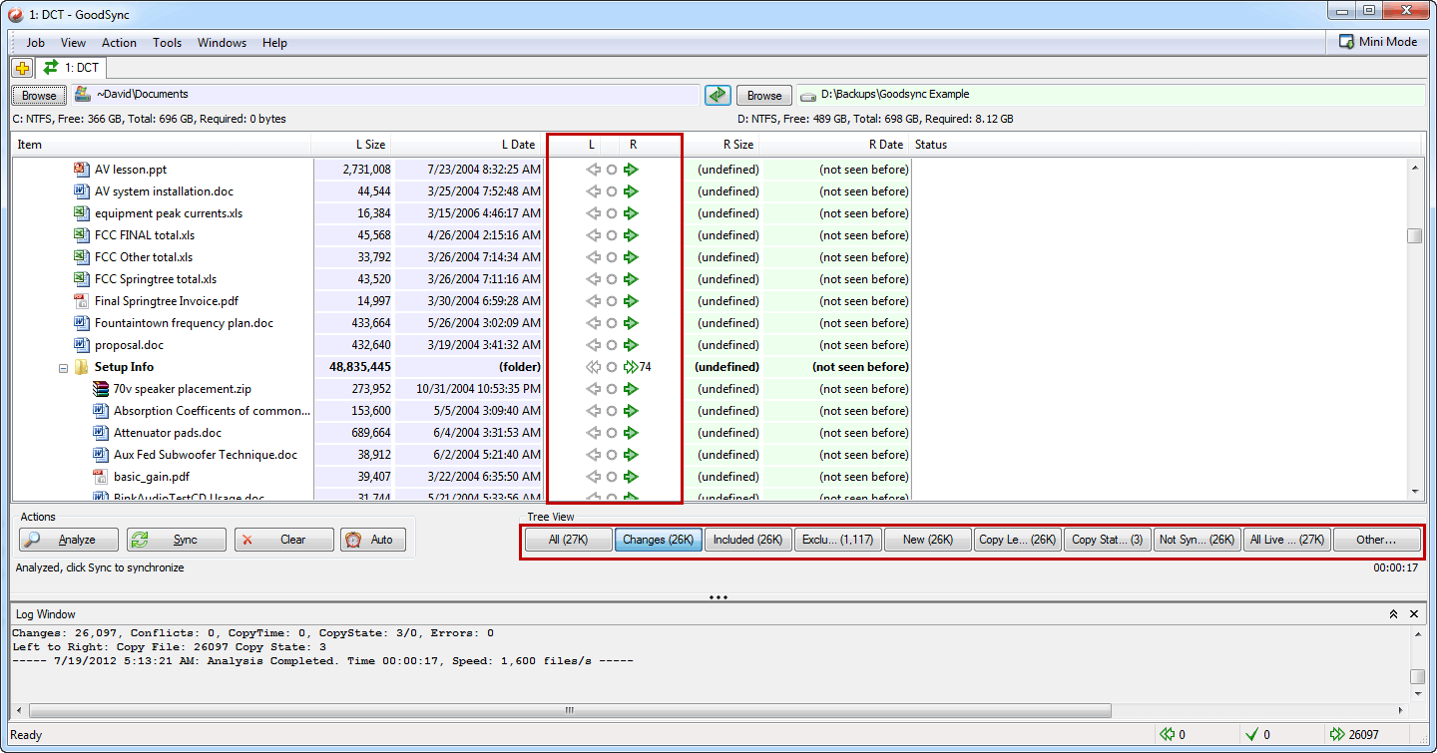The image size is (1437, 753).
Task: Open the Windows menu
Action: click(x=222, y=43)
